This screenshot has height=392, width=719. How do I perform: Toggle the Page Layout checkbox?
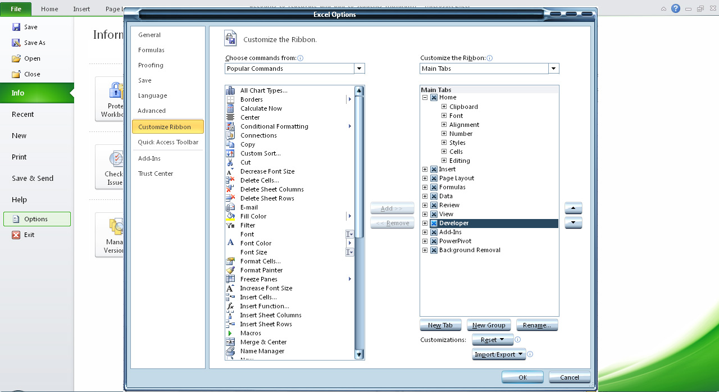pyautogui.click(x=434, y=178)
